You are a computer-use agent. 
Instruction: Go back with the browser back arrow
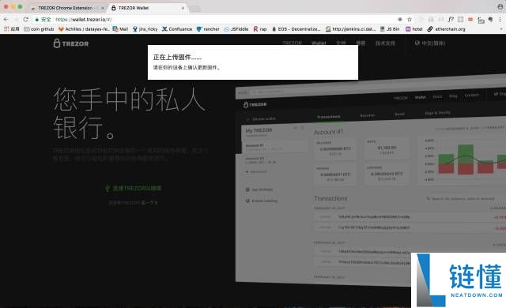click(x=6, y=20)
